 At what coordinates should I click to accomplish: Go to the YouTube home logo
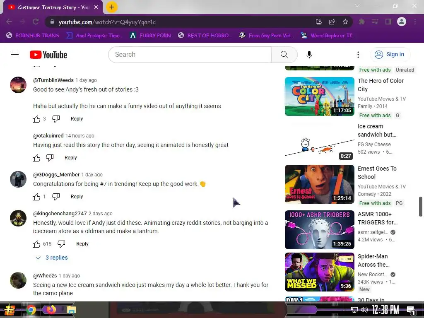pos(48,55)
